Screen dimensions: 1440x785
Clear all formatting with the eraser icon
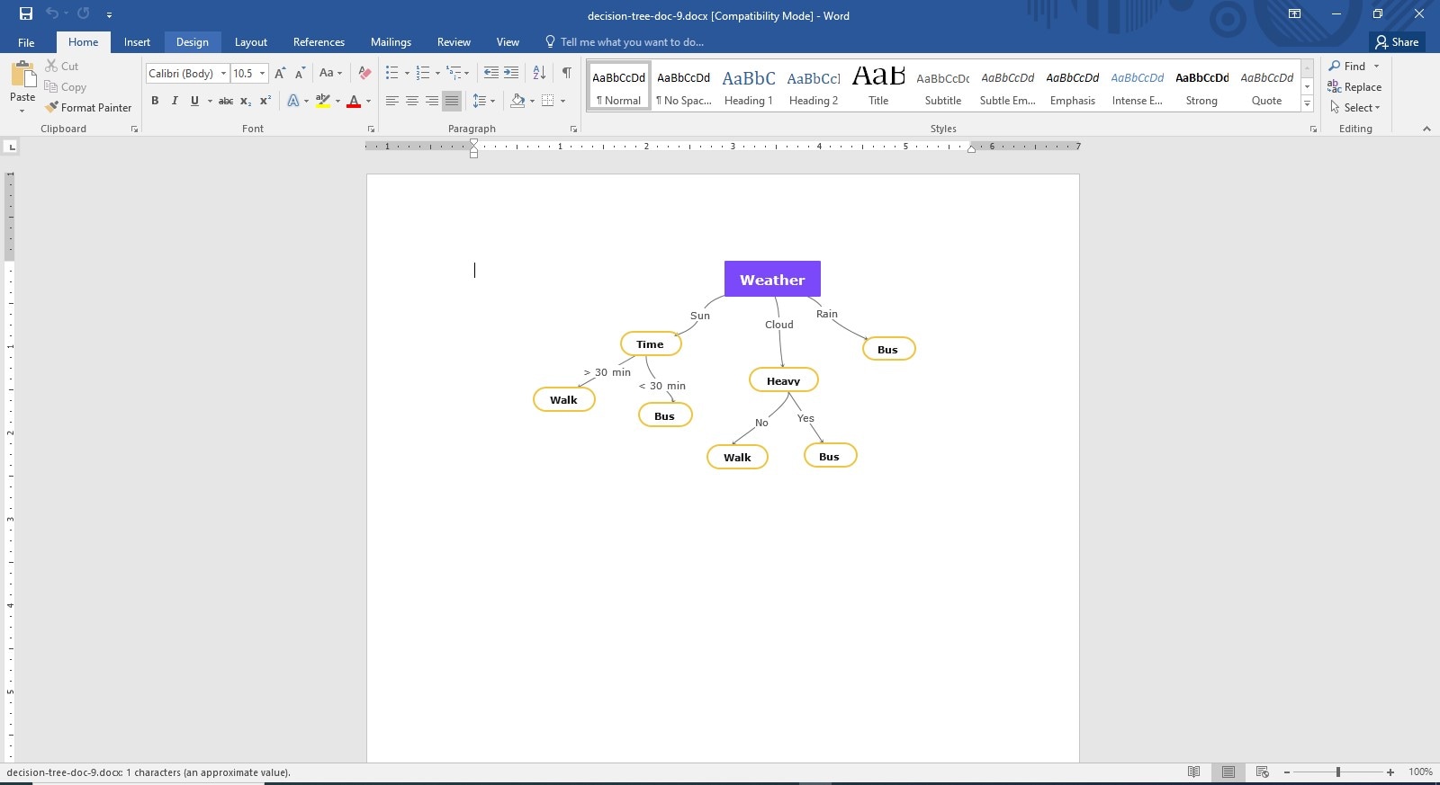point(364,73)
